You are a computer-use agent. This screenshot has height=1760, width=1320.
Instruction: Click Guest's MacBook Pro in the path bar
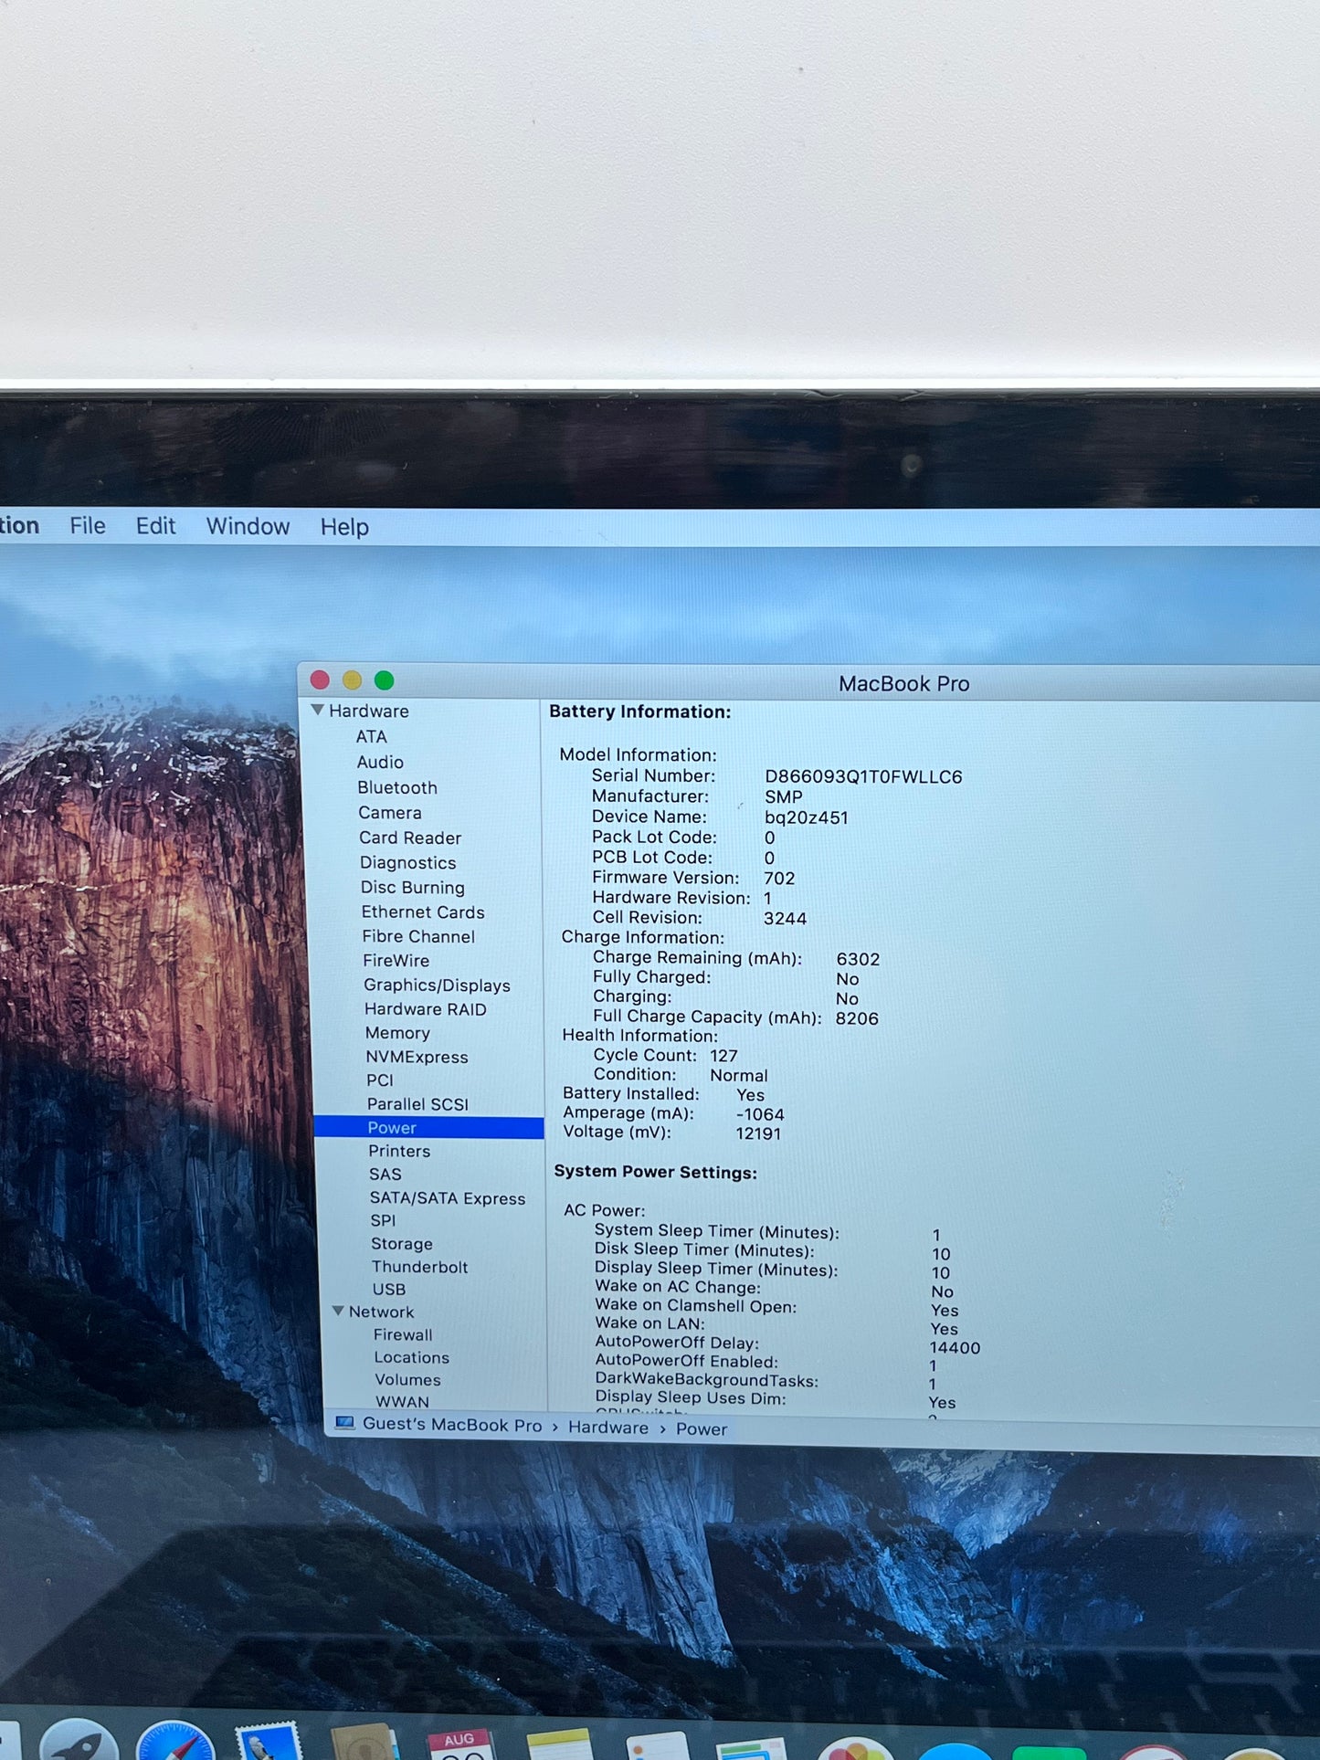pos(452,1425)
